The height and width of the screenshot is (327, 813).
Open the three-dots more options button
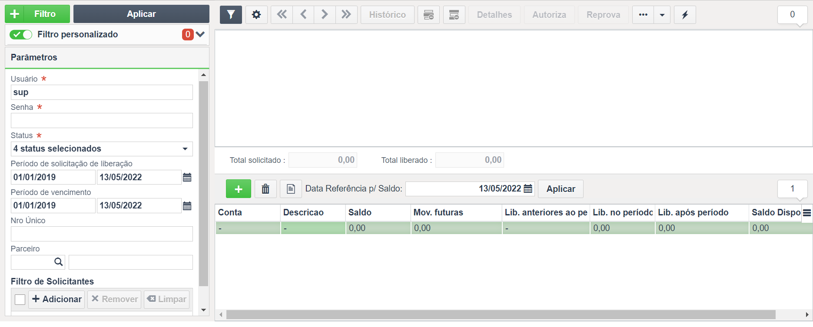pyautogui.click(x=643, y=15)
